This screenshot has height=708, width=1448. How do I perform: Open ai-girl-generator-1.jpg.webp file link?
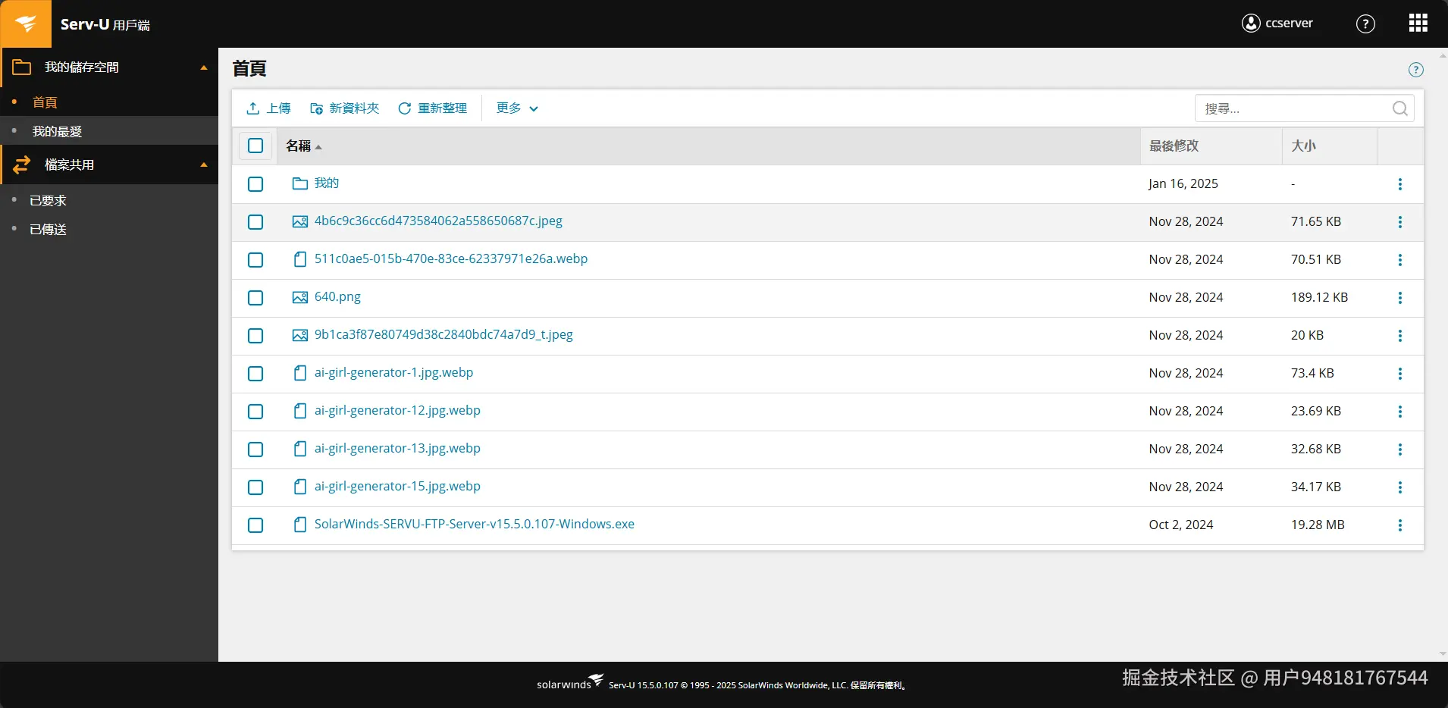click(393, 373)
